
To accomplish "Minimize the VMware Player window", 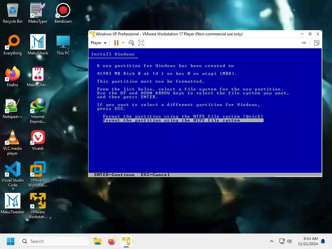I will point(302,34).
